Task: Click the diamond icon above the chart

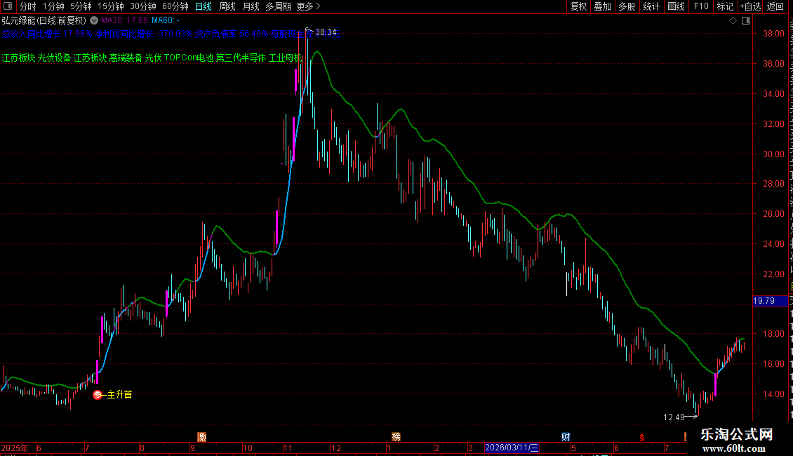Action: (733, 21)
